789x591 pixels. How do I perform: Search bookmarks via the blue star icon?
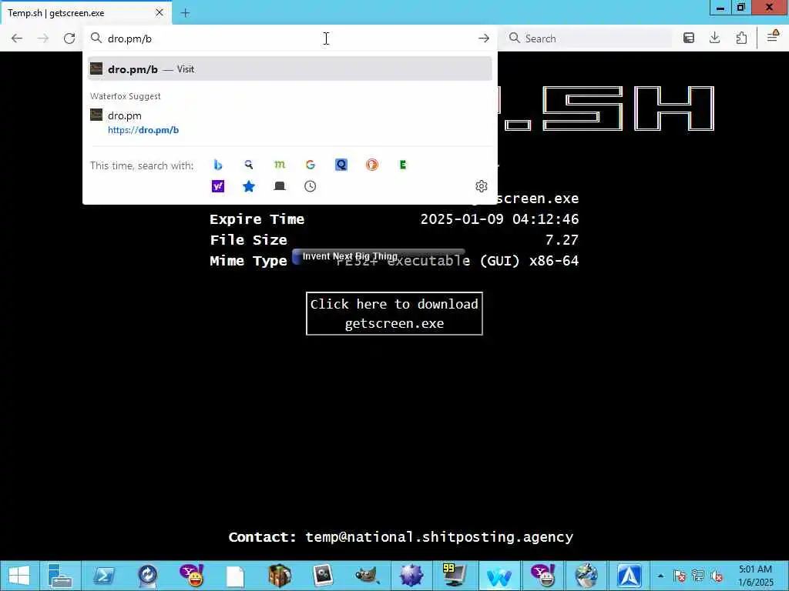[x=249, y=186]
